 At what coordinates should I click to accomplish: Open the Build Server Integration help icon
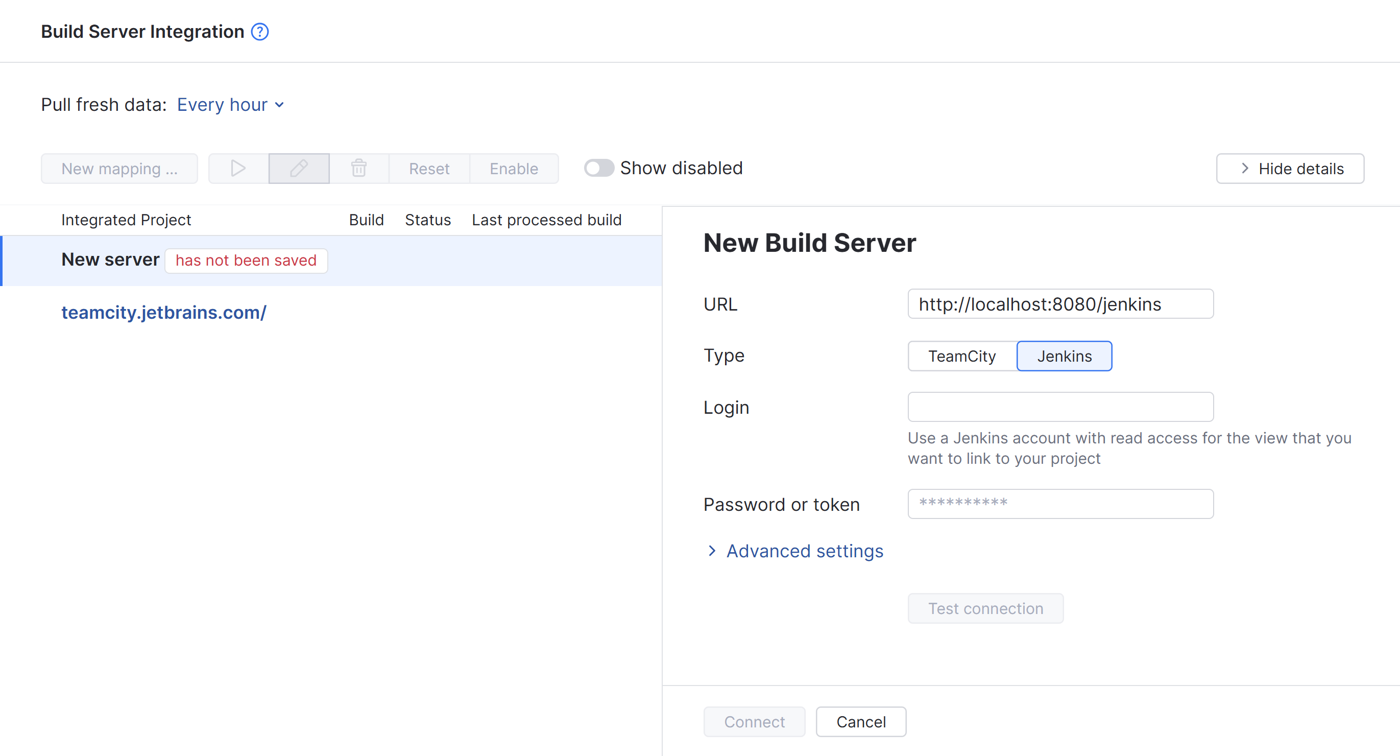260,32
